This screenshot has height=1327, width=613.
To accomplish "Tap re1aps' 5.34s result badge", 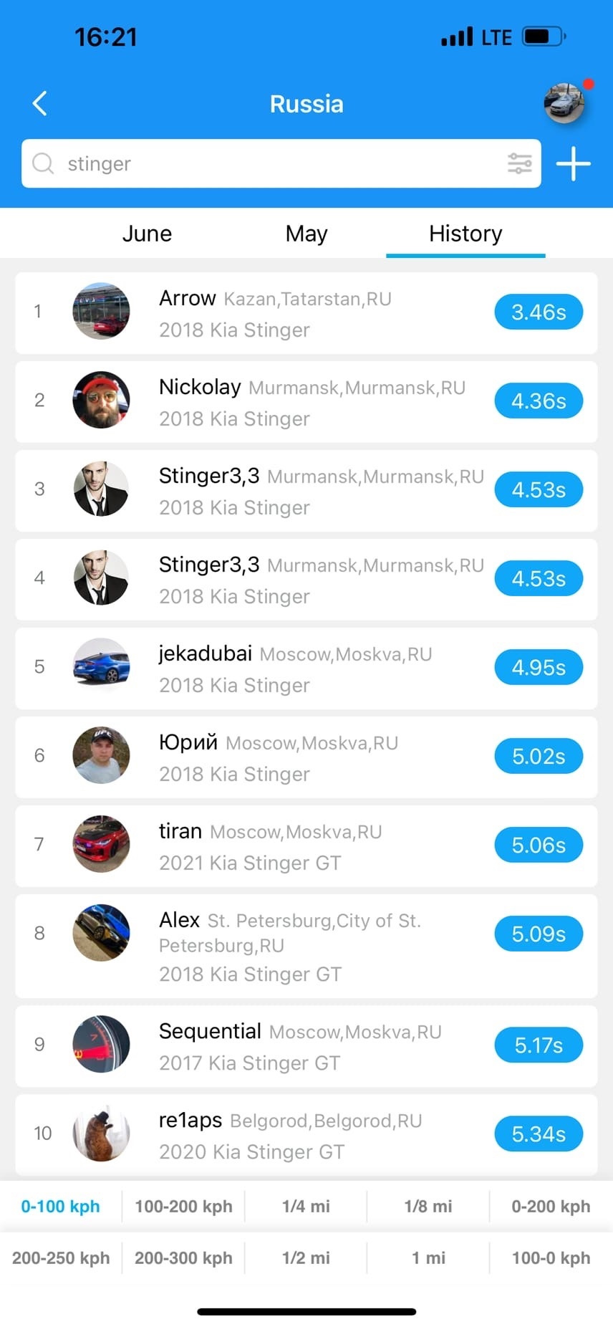I will (539, 1134).
